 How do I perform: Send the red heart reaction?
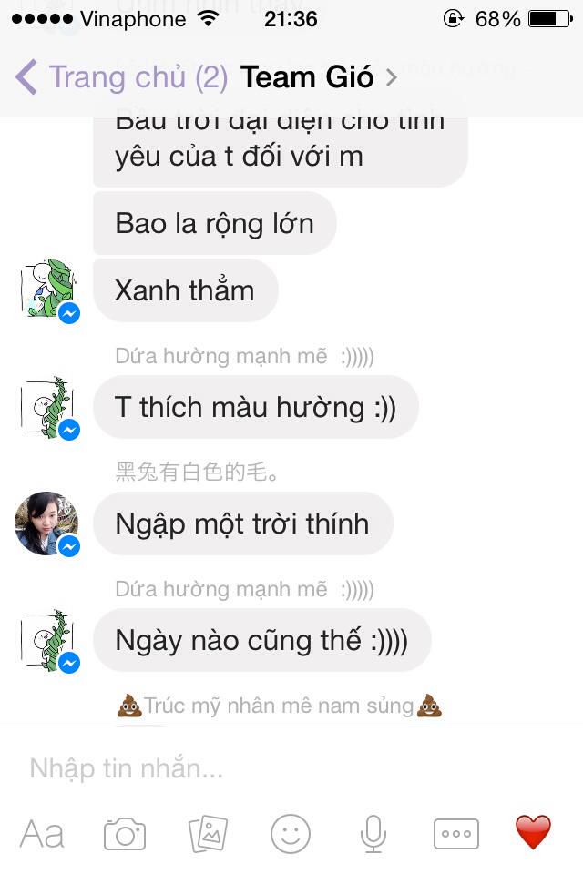click(533, 831)
